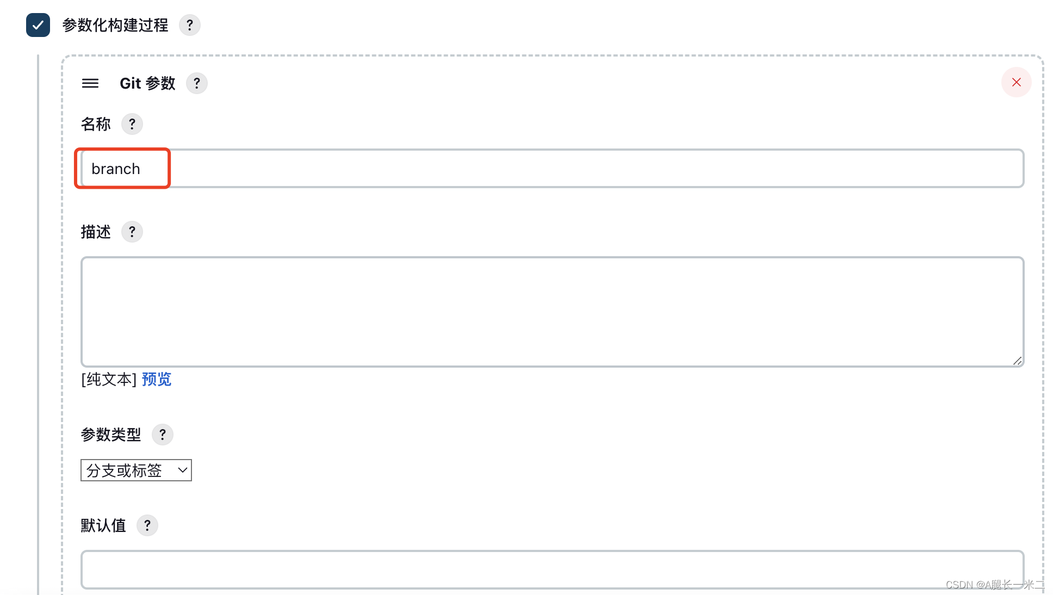Click the 名称 help question mark icon
Screen dimensions: 1053x595
[132, 123]
